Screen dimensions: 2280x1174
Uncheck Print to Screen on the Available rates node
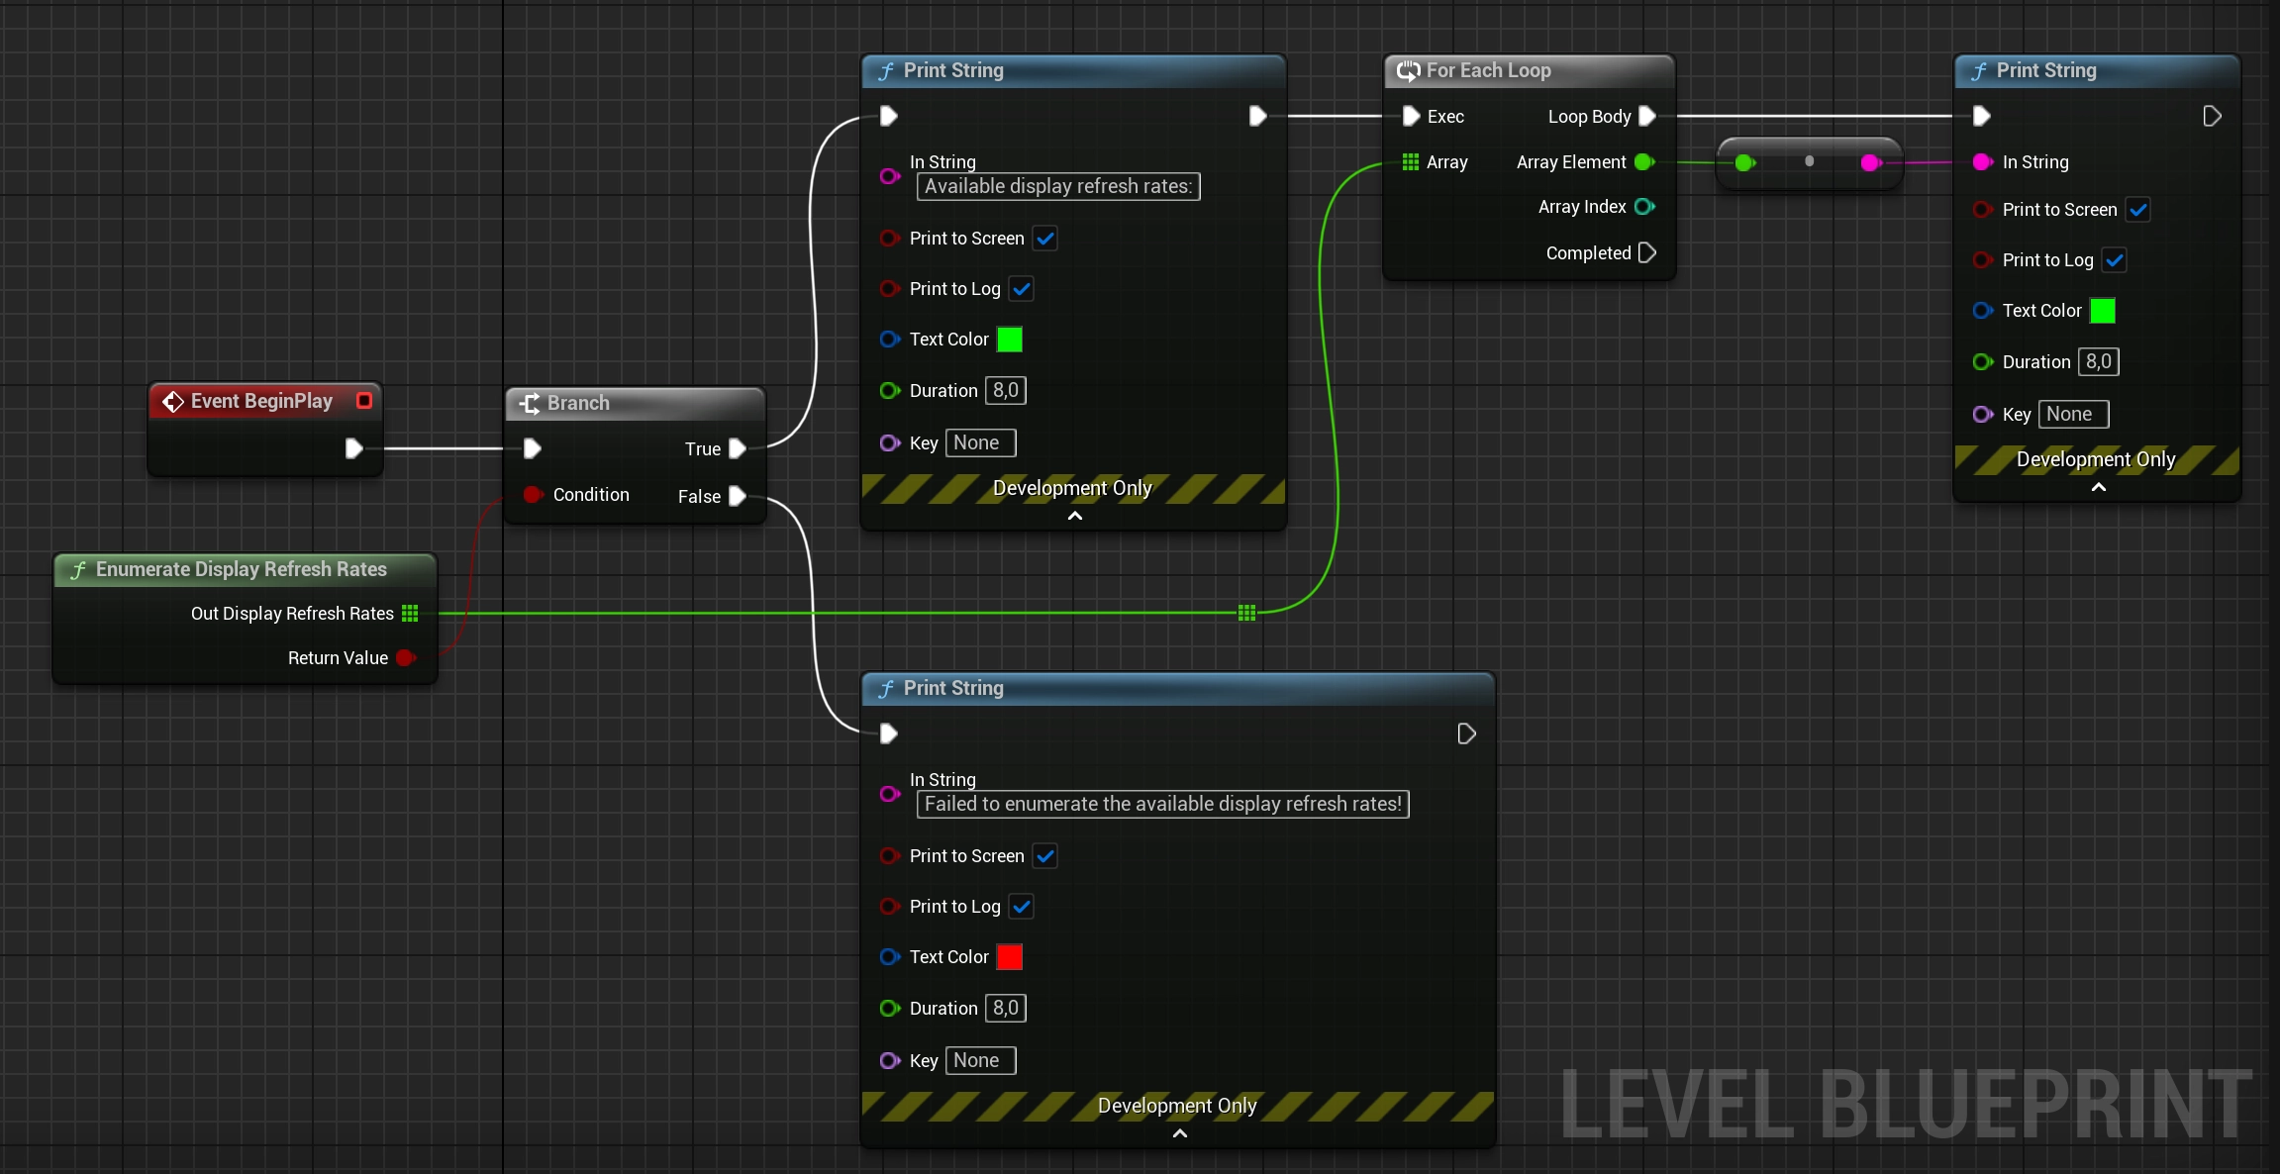[1046, 238]
